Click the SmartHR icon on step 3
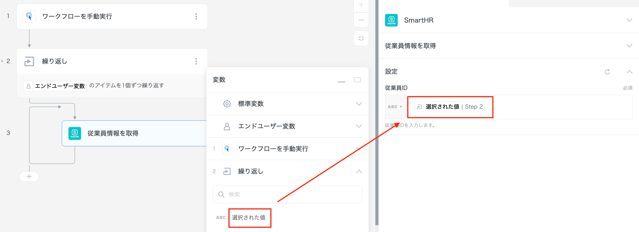This screenshot has width=639, height=232. [75, 133]
